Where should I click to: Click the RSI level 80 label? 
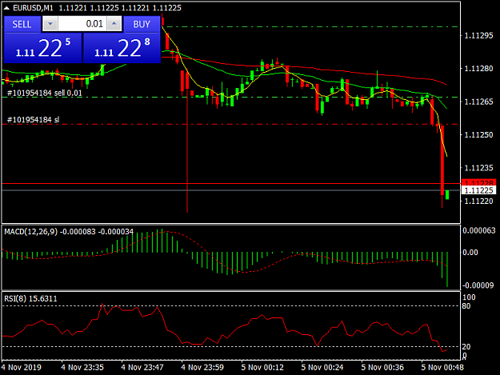click(466, 306)
